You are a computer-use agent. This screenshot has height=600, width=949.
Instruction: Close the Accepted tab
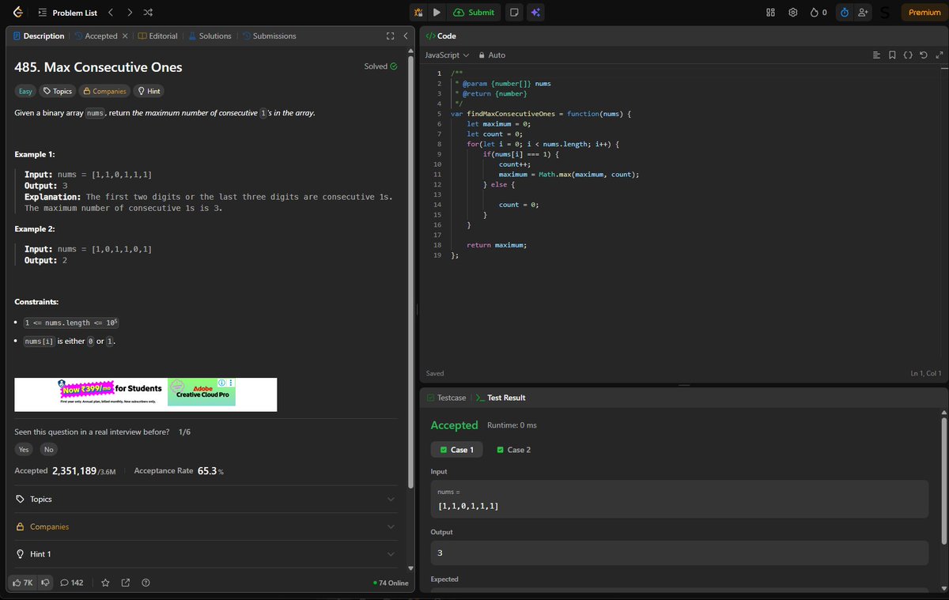click(x=125, y=36)
